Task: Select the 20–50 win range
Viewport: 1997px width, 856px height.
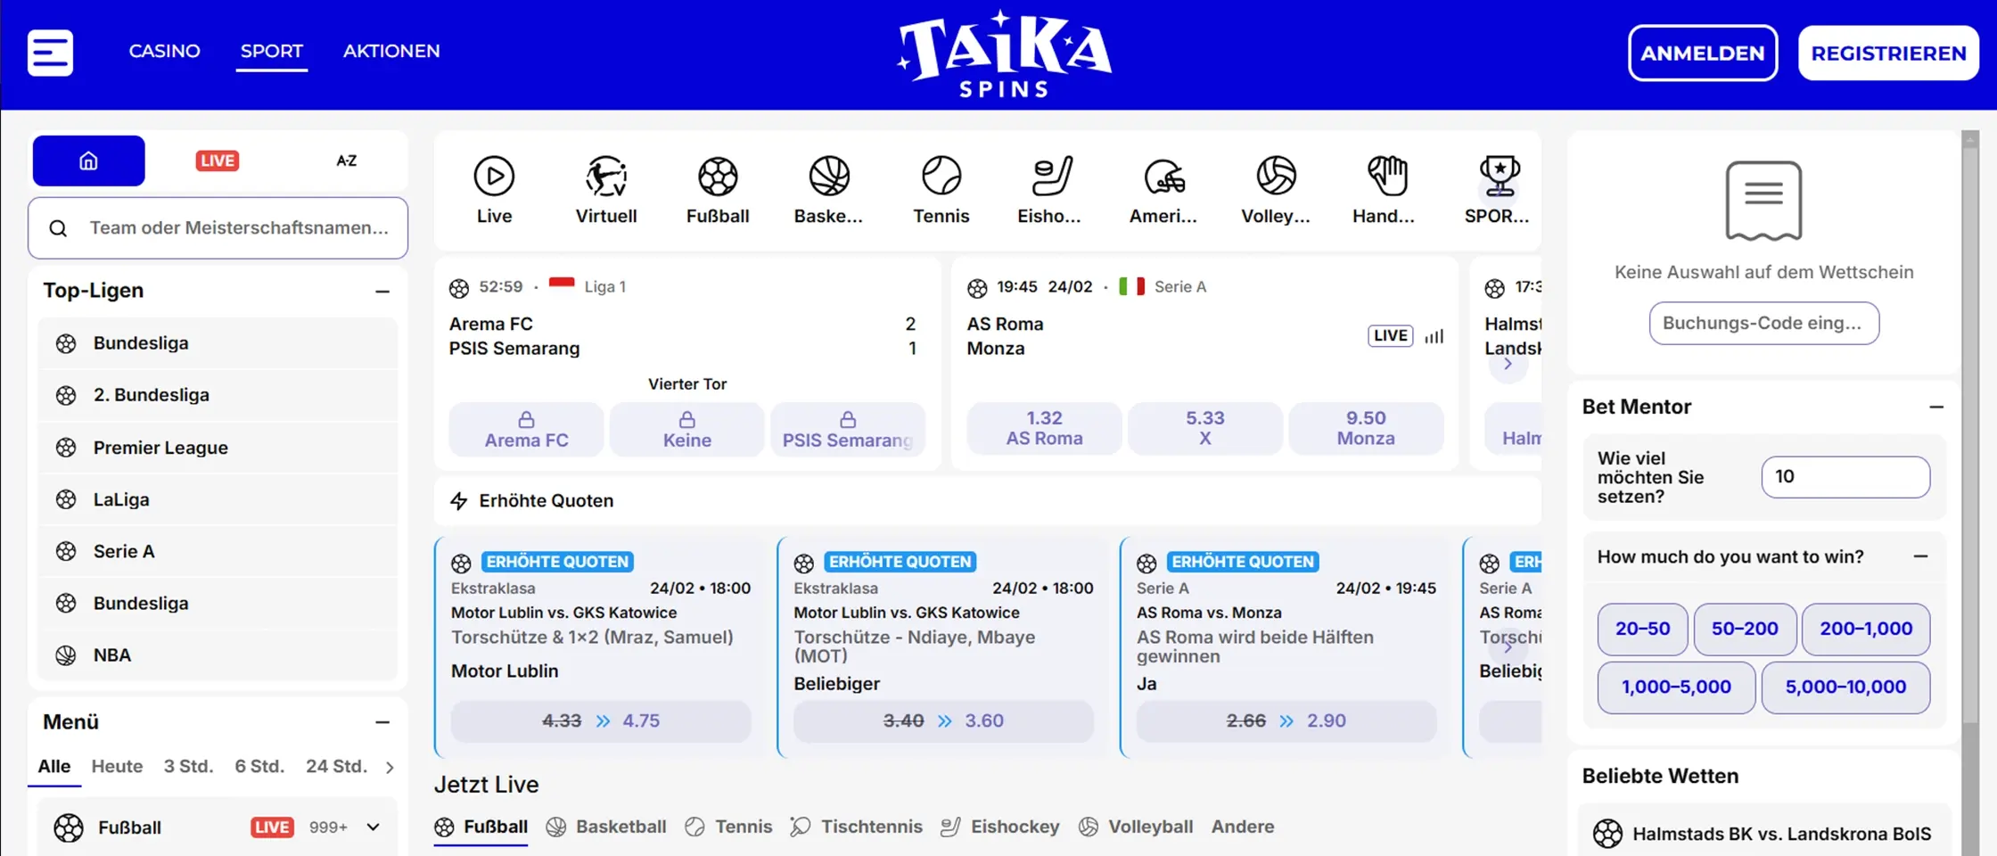Action: click(x=1642, y=629)
